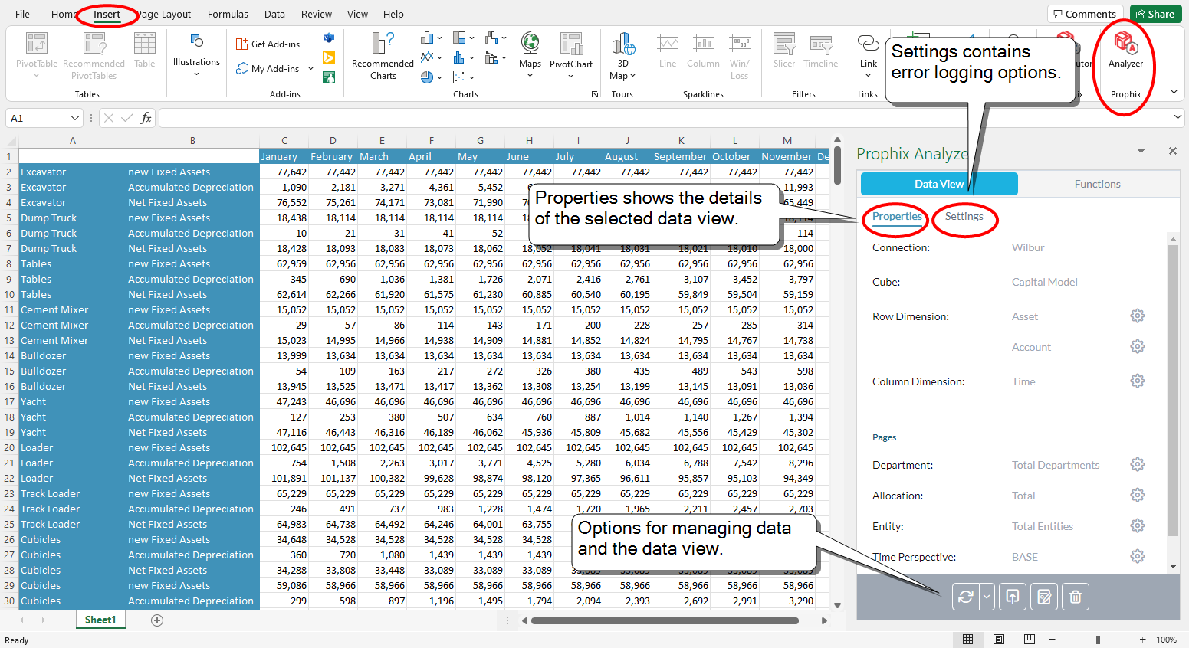Open the File menu
1189x648 pixels.
coord(23,14)
